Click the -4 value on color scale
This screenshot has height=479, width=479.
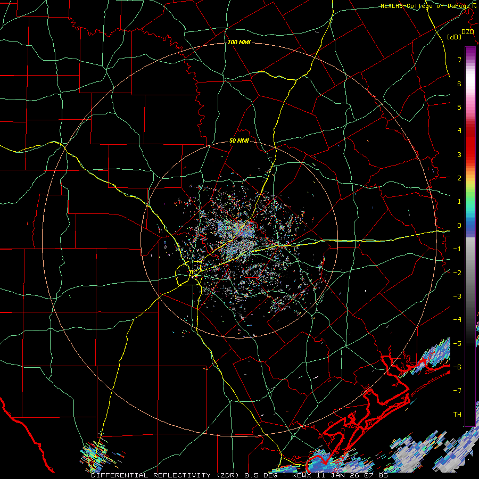click(x=457, y=320)
